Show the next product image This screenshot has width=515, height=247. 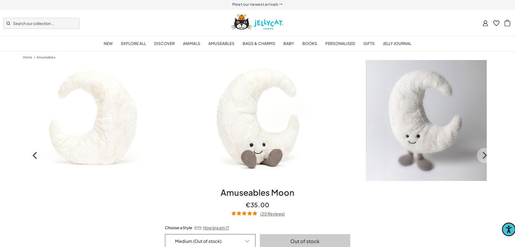click(x=484, y=155)
